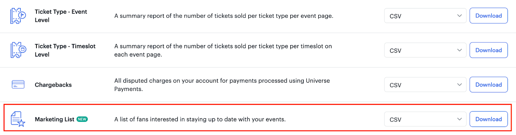Download the Chargebacks report
The image size is (516, 135).
489,85
